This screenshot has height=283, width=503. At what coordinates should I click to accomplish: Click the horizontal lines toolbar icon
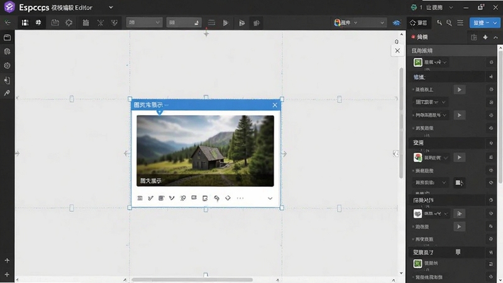[x=211, y=23]
